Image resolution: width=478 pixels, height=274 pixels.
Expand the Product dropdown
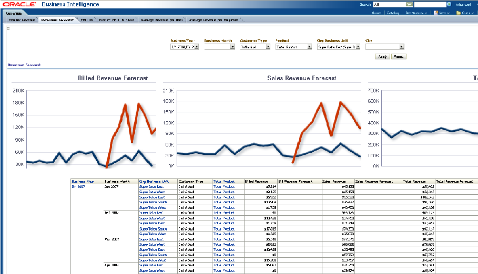tap(309, 47)
